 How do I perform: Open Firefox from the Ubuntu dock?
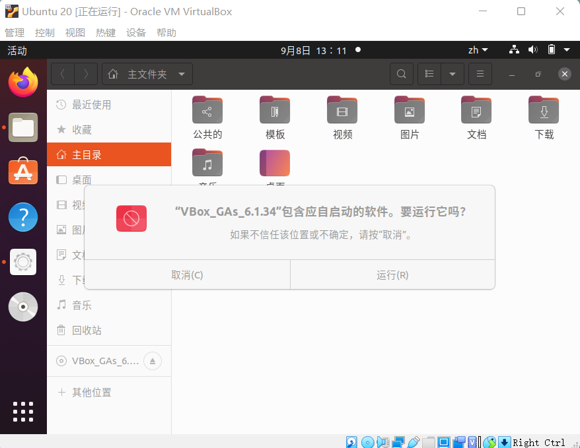[23, 81]
